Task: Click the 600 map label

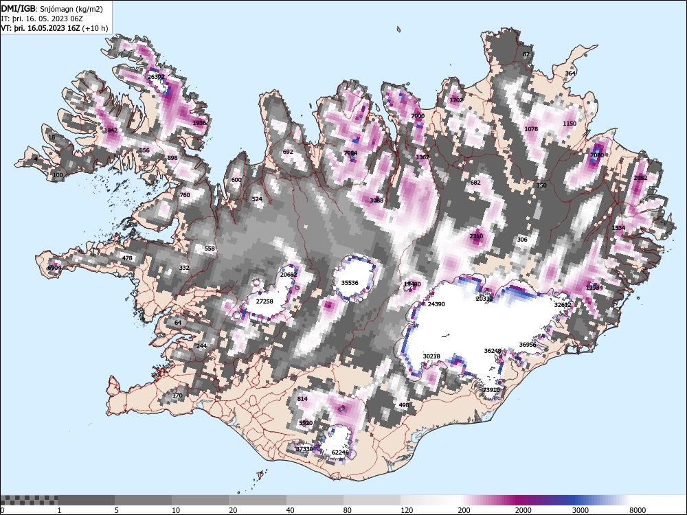Action: click(236, 180)
